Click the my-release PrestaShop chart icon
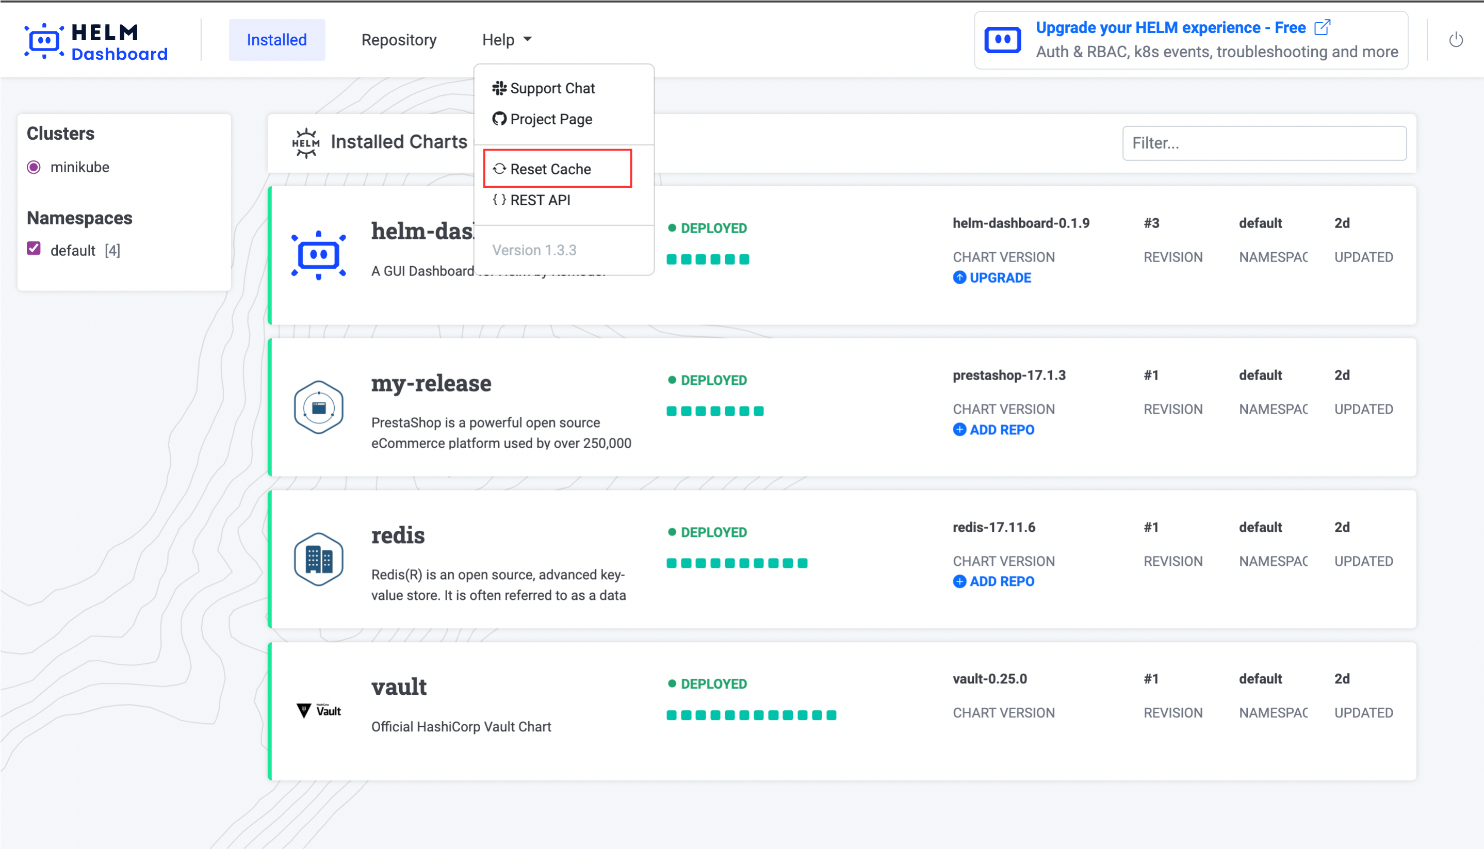 318,407
